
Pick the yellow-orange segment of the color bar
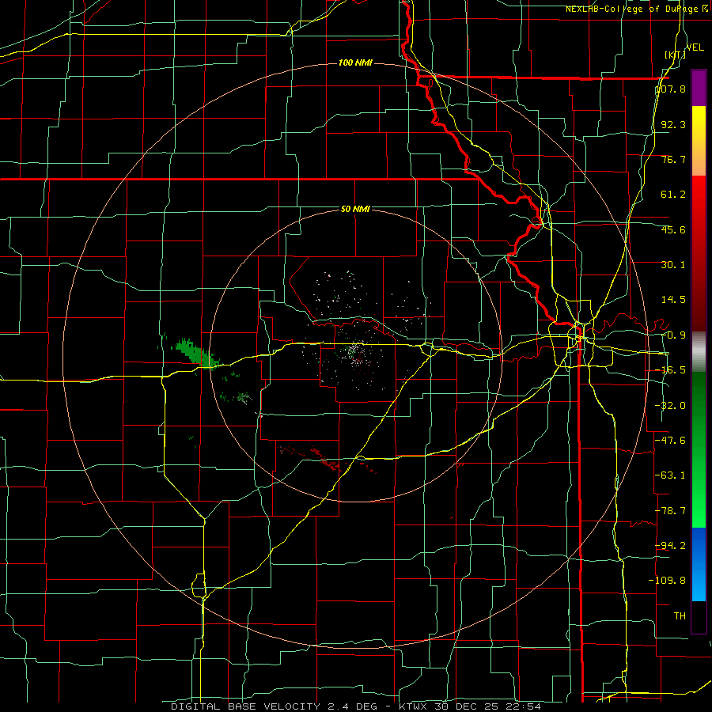(699, 141)
